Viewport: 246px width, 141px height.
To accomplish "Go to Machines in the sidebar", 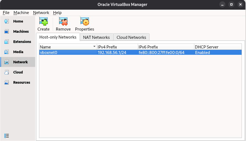I will [18, 31].
